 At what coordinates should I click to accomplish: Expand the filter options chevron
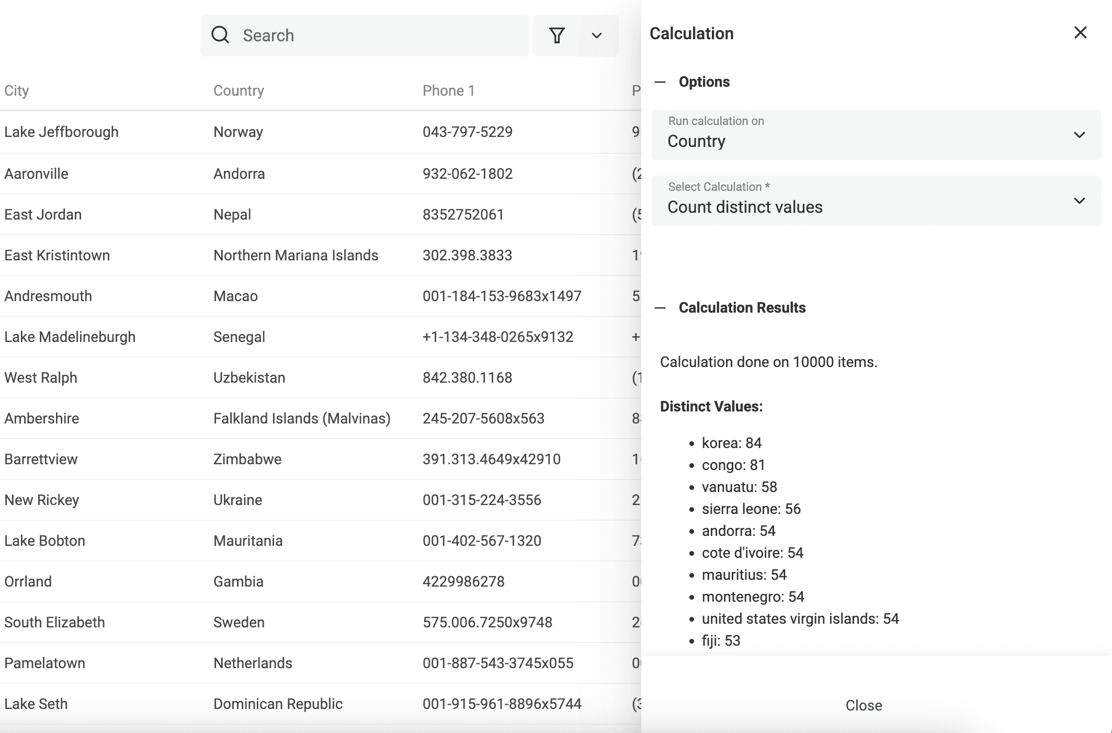[x=597, y=36]
